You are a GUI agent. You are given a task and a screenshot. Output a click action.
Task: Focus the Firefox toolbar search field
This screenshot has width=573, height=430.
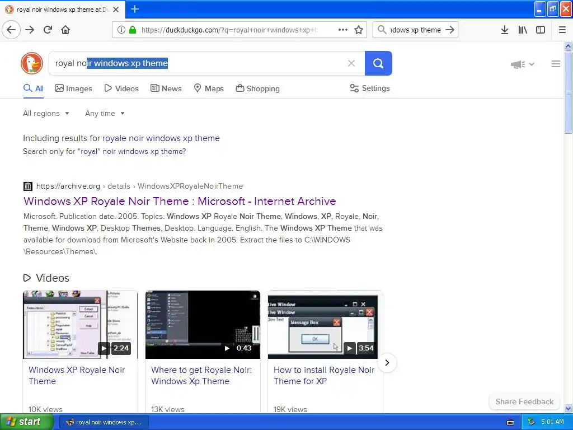coord(415,30)
